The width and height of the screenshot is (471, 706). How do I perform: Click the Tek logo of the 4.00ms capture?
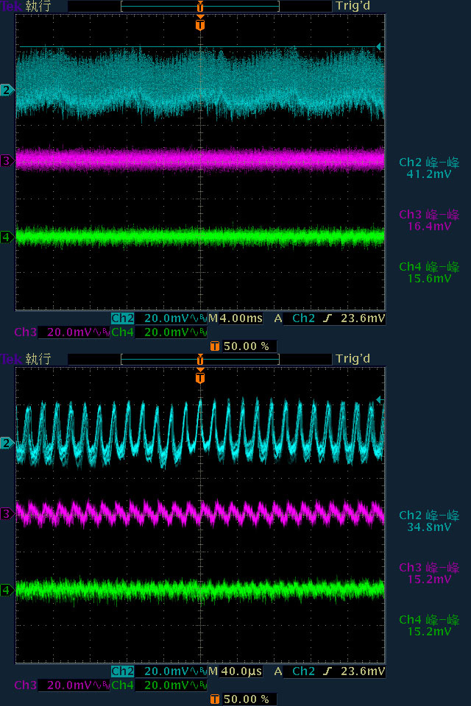(x=11, y=7)
